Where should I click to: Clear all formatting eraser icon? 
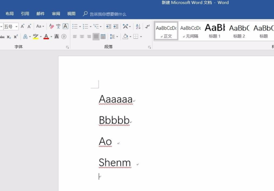(51, 27)
